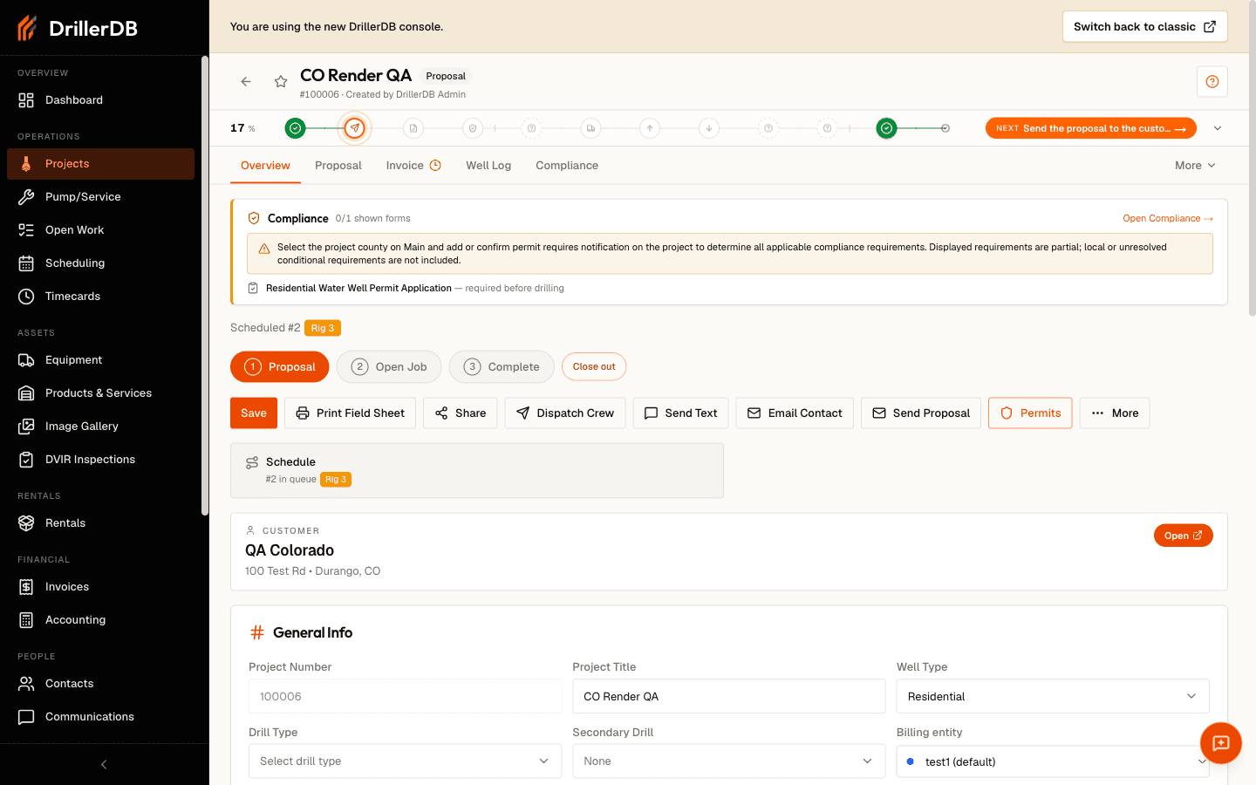Open DVIR Inspections
1256x785 pixels.
point(100,460)
